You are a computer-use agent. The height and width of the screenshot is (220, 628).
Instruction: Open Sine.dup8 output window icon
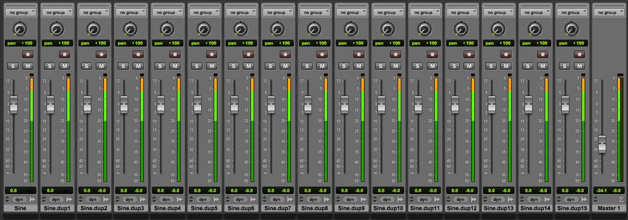(x=326, y=199)
